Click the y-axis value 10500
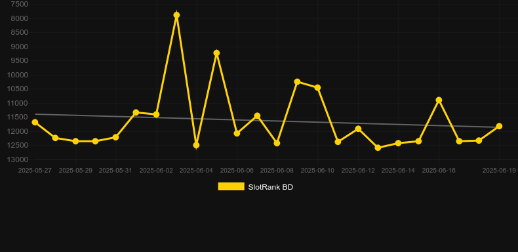Screen dimensions: 518x252 tap(18, 89)
